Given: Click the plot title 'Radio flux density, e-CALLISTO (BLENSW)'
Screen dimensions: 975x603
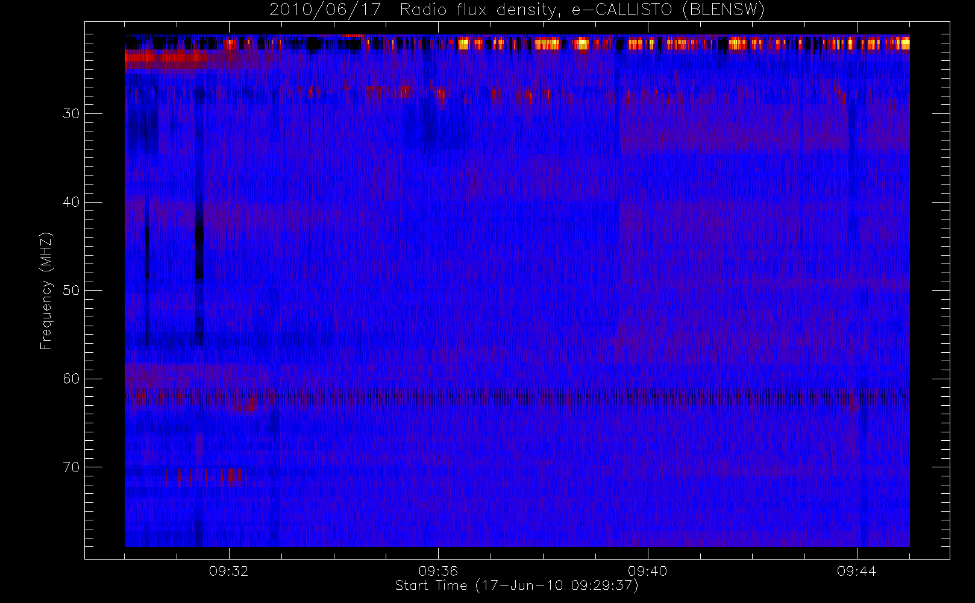Looking at the screenshot, I should coord(582,10).
